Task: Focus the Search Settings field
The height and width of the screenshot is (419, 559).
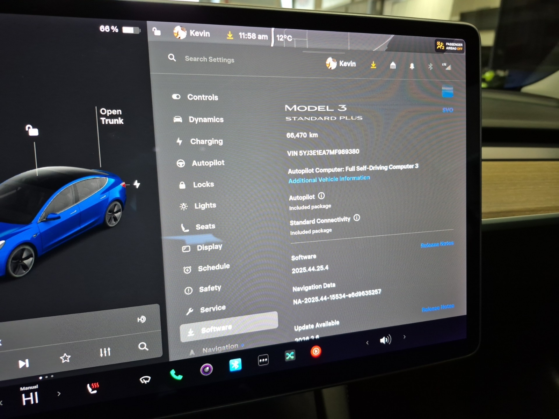Action: tap(210, 59)
